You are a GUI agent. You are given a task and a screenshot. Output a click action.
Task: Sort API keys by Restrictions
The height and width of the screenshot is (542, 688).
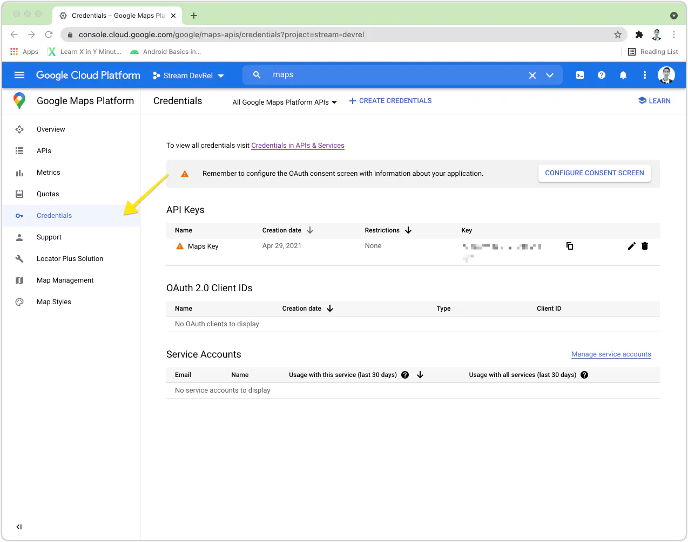click(x=388, y=230)
